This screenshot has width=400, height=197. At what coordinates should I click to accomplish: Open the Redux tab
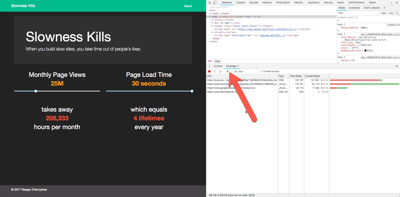pyautogui.click(x=372, y=3)
